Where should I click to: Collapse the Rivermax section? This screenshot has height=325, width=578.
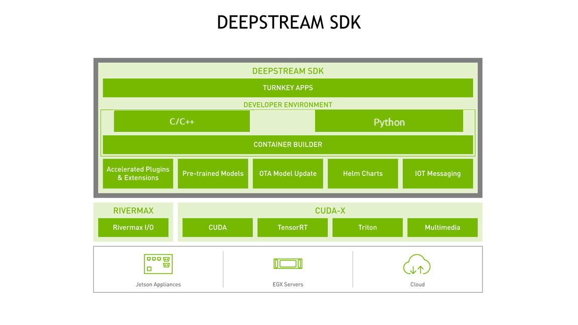click(133, 210)
